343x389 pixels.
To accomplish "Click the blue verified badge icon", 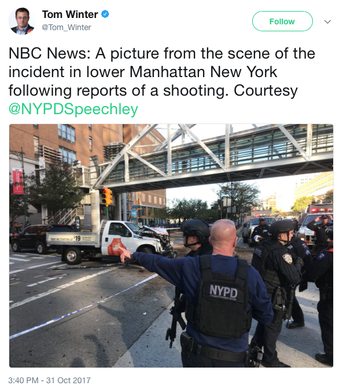I will coord(105,14).
